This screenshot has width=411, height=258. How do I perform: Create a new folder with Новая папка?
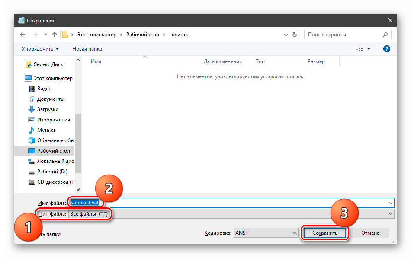tap(87, 48)
